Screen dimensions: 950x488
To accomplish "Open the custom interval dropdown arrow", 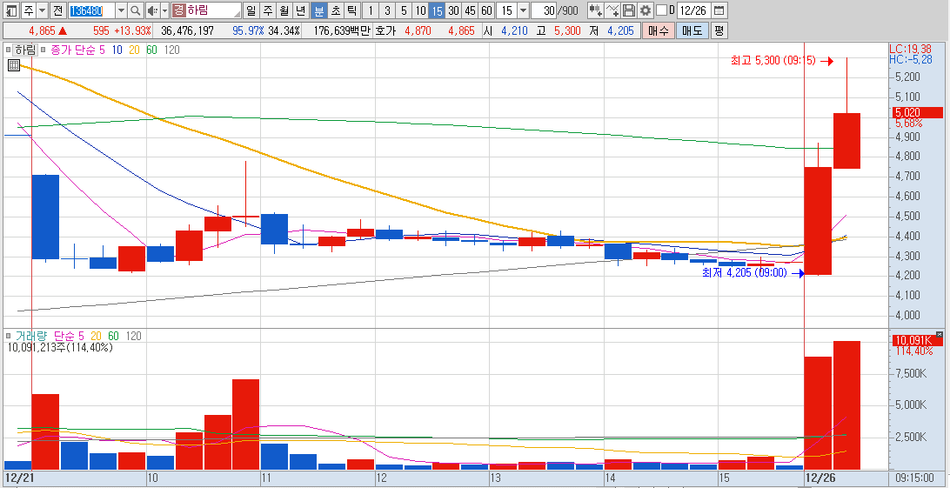I will click(x=523, y=10).
